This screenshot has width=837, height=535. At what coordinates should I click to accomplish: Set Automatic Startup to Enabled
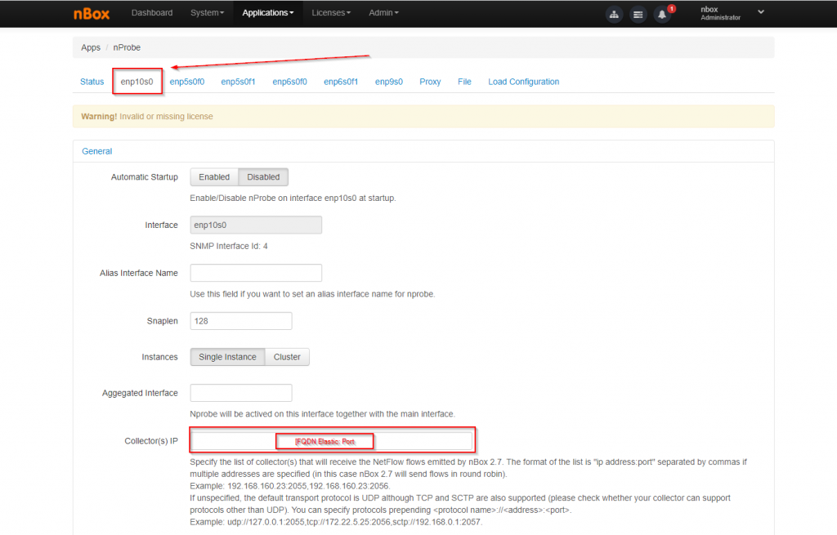pos(214,177)
